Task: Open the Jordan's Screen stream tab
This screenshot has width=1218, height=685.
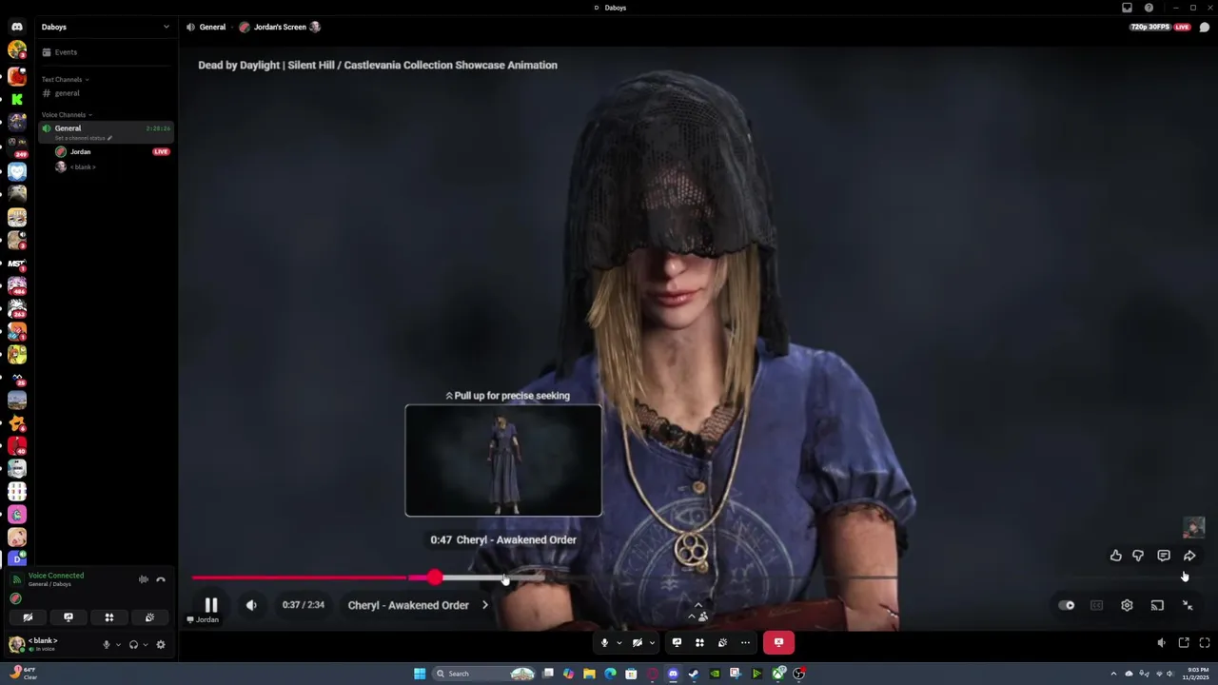Action: [x=280, y=27]
